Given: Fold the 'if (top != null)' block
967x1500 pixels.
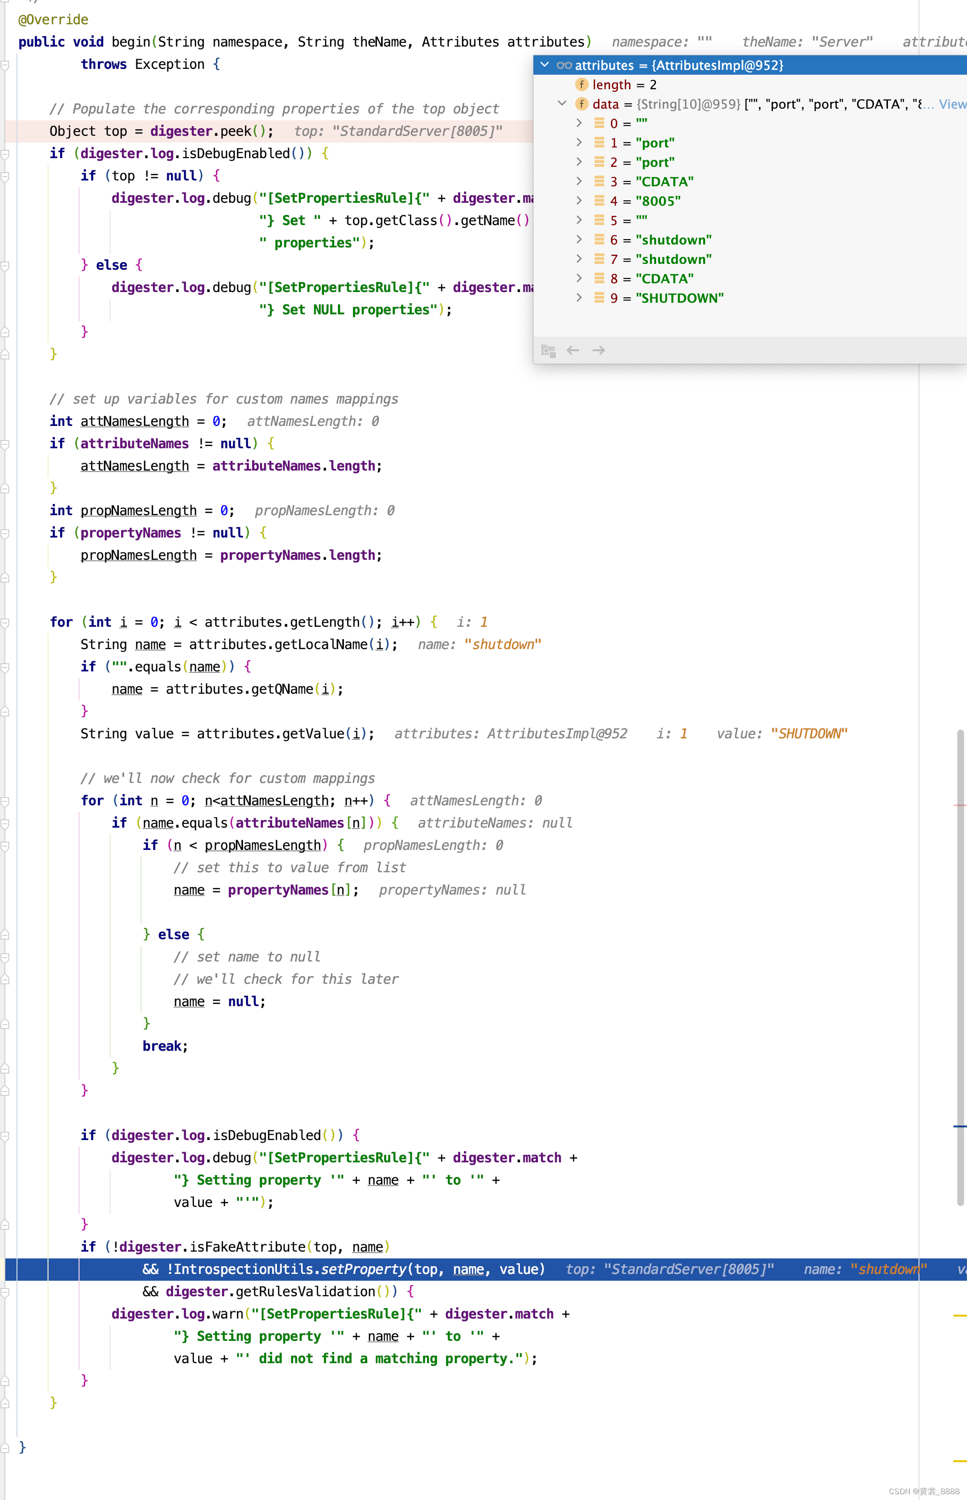Looking at the screenshot, I should click(5, 177).
